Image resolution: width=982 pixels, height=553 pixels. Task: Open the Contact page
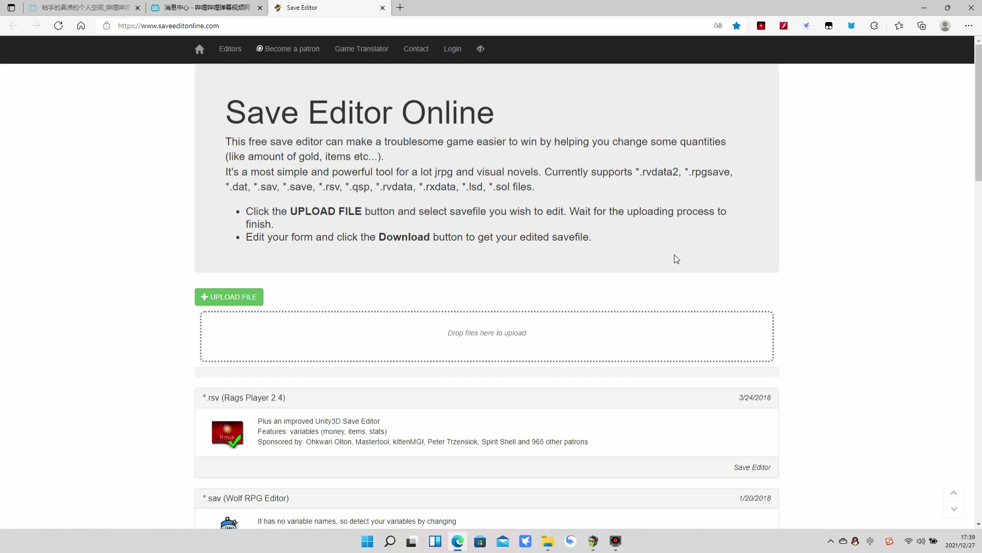click(416, 49)
